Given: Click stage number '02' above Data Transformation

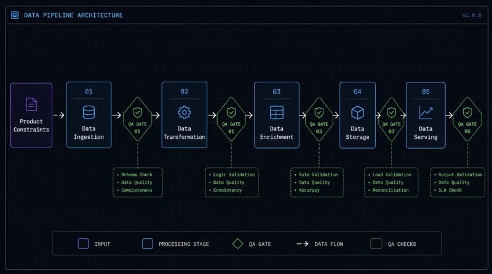Looking at the screenshot, I should coord(184,92).
